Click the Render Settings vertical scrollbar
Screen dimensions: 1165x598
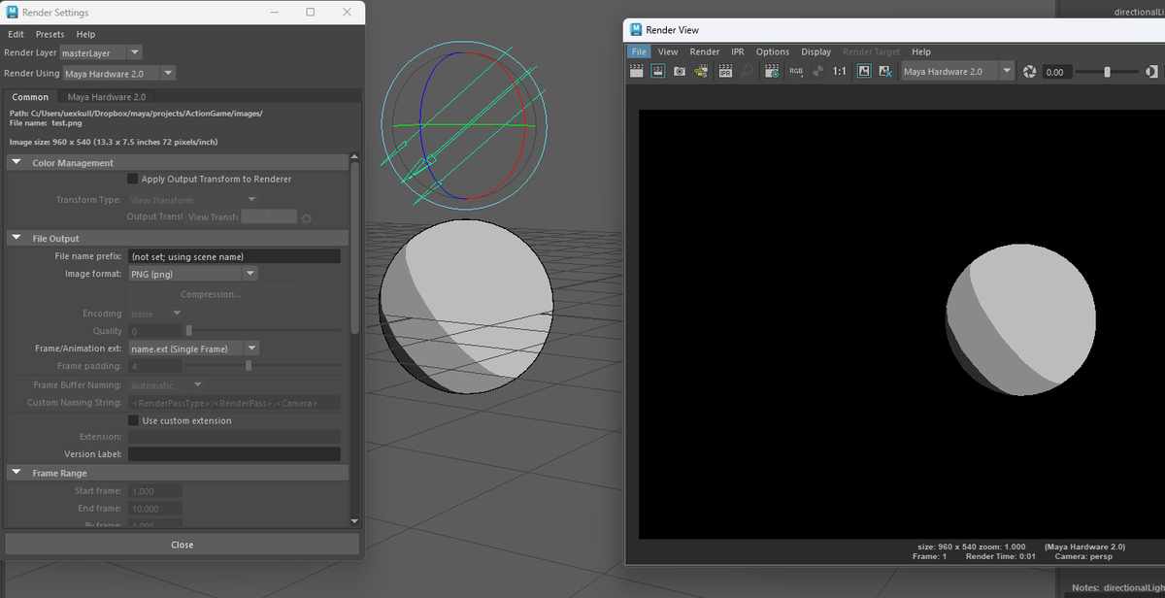point(354,249)
